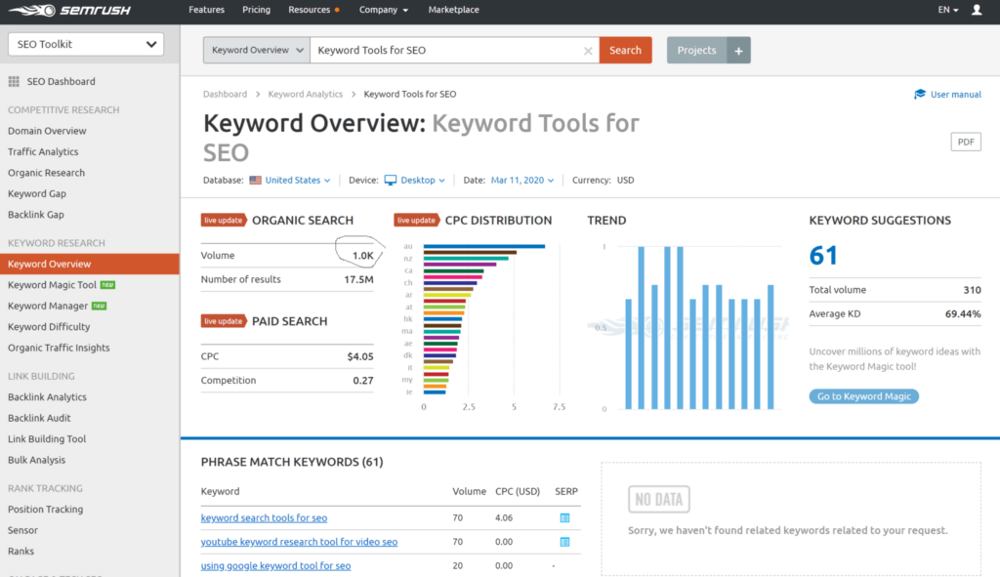Click the Desktop monitor icon

pos(391,181)
